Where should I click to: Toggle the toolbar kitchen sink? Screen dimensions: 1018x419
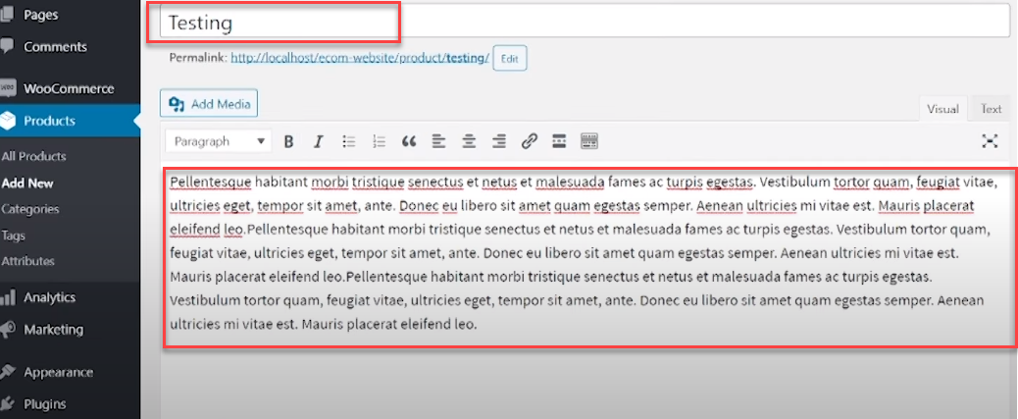tap(589, 141)
